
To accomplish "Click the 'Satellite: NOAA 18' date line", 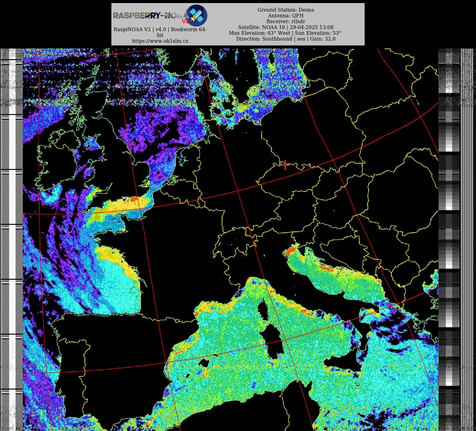I will click(286, 27).
